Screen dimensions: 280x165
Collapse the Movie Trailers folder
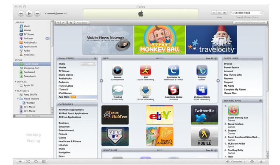18,99
